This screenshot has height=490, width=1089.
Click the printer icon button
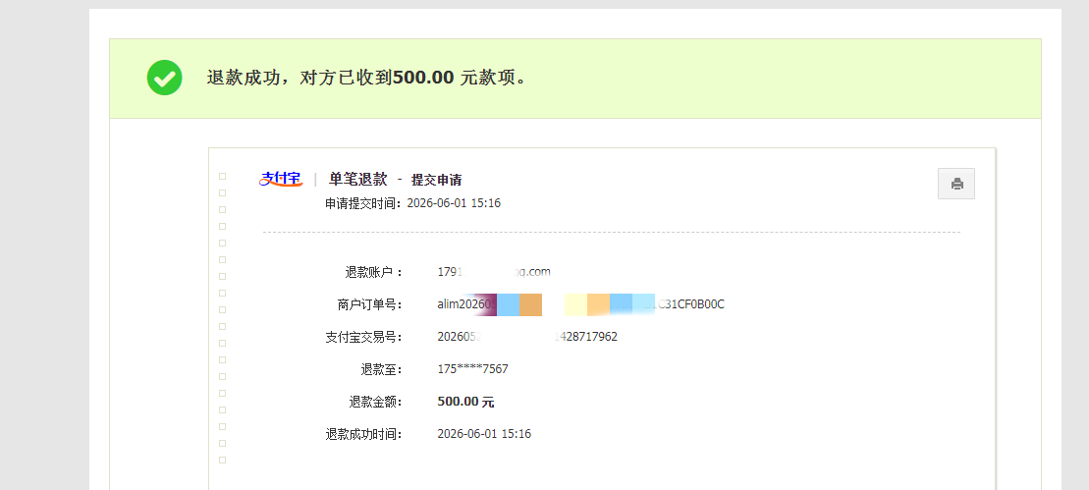956,184
